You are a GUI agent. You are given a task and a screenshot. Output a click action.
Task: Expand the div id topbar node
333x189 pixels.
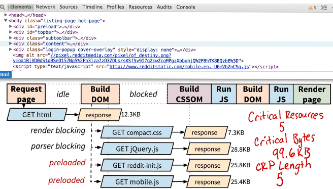tap(10, 32)
